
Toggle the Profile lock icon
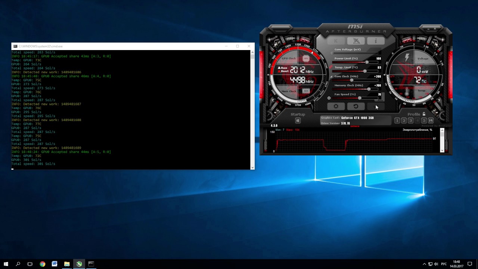(424, 114)
